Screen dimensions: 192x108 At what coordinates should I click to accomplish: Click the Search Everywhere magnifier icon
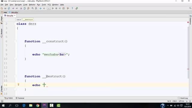[x=190, y=8]
